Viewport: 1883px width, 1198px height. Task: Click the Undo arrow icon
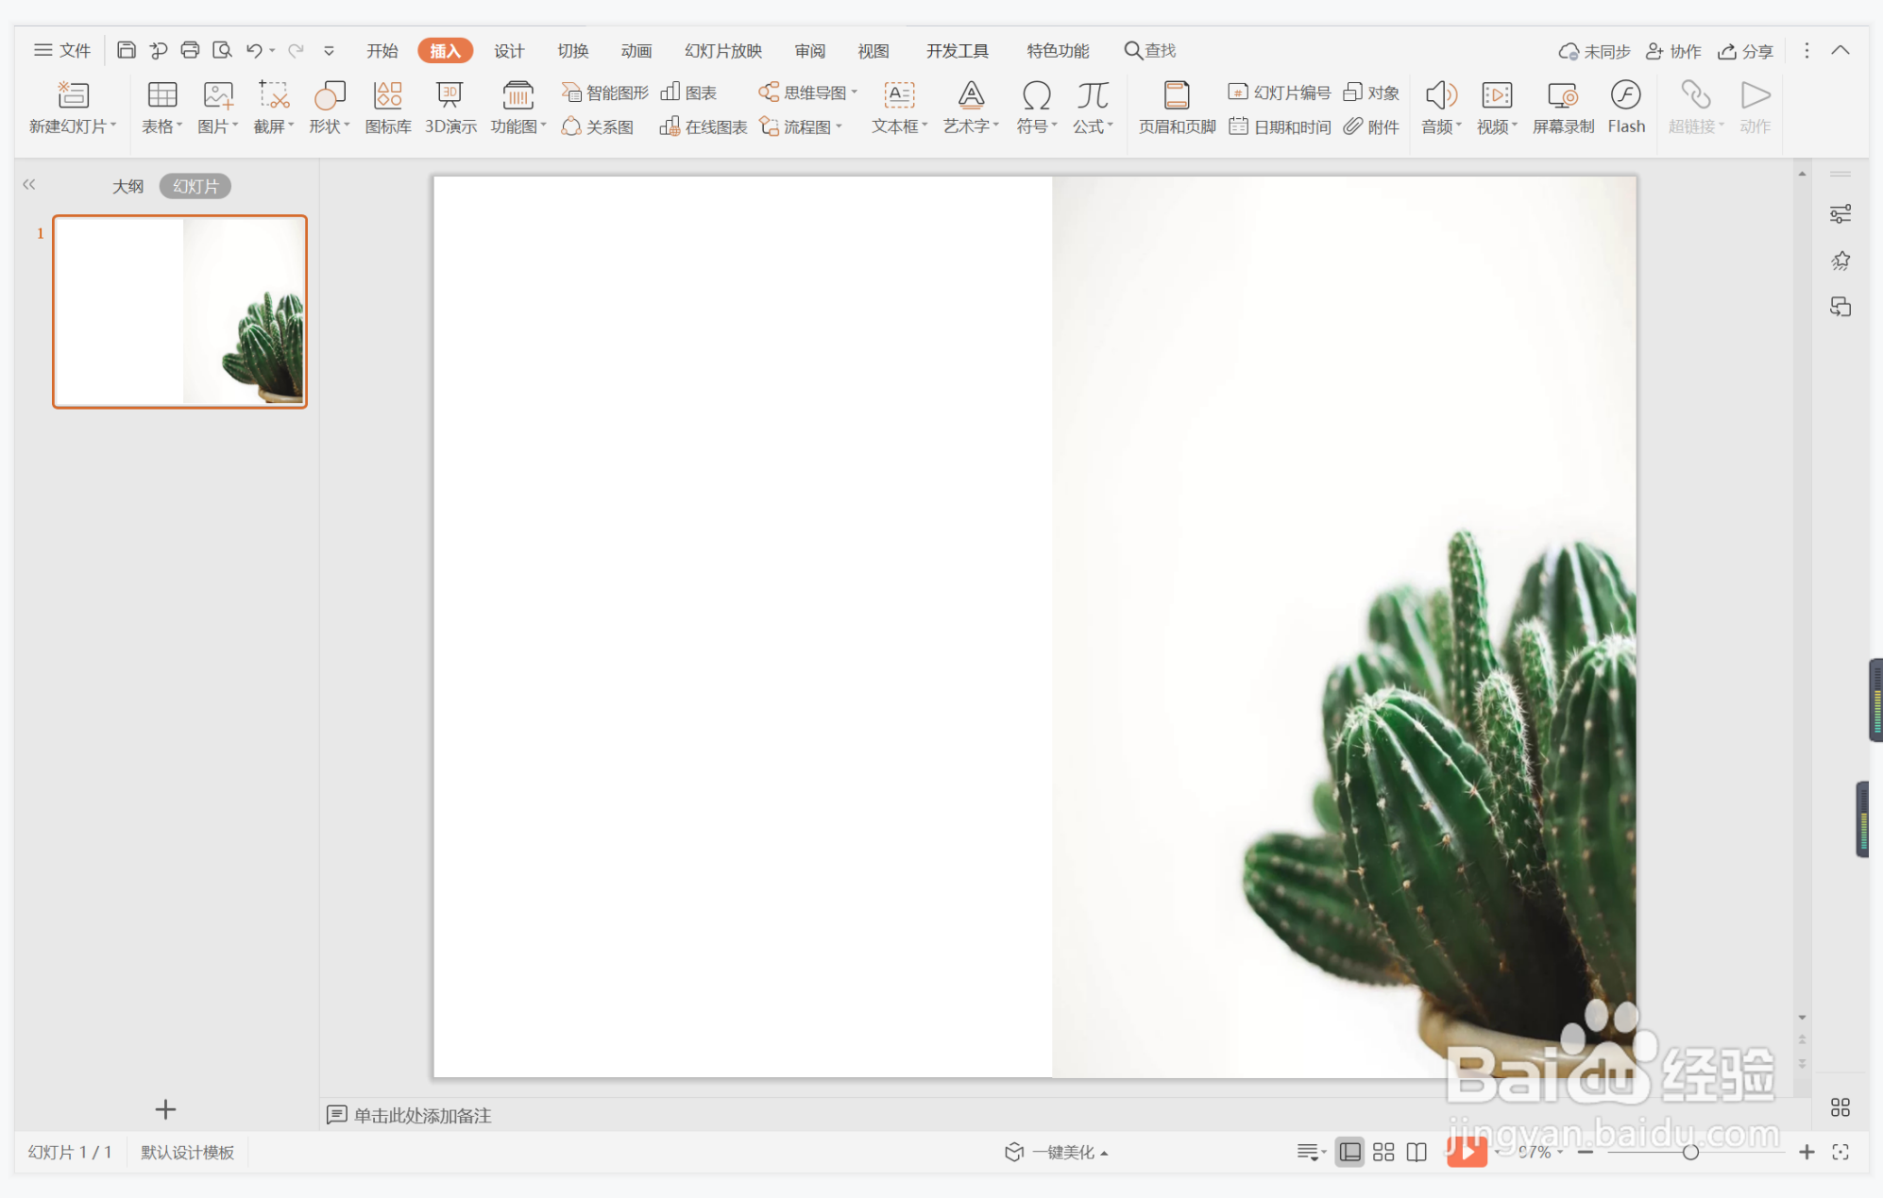254,50
